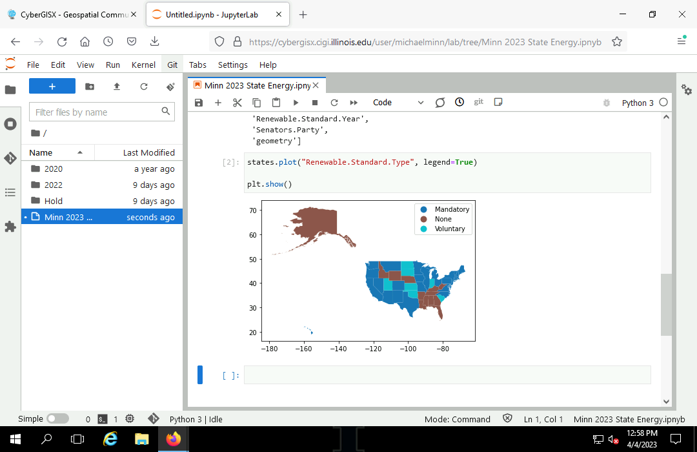Open the Property Inspector gears icon
The width and height of the screenshot is (697, 452).
point(687,90)
